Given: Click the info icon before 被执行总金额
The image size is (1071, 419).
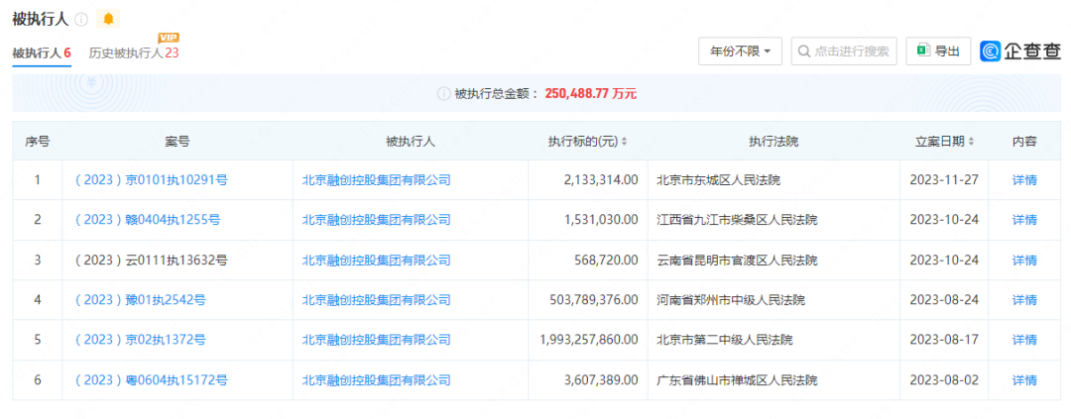Looking at the screenshot, I should (443, 93).
